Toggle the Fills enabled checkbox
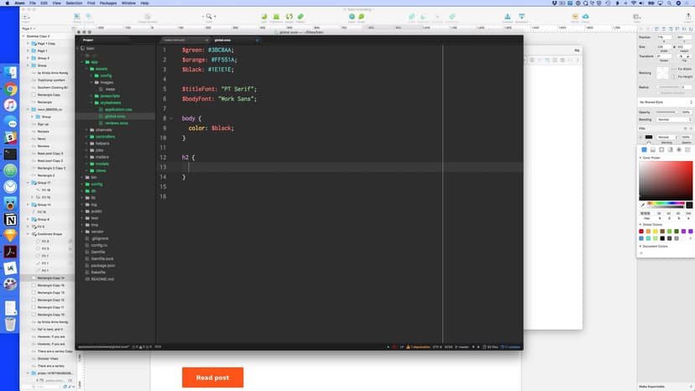This screenshot has width=695, height=391. click(x=642, y=137)
